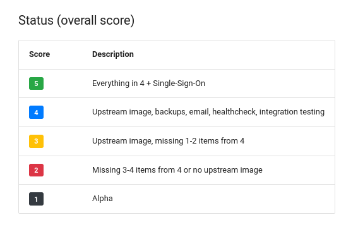Click the 'Upstream image, backups, email' description
358x234 pixels.
pyautogui.click(x=208, y=112)
